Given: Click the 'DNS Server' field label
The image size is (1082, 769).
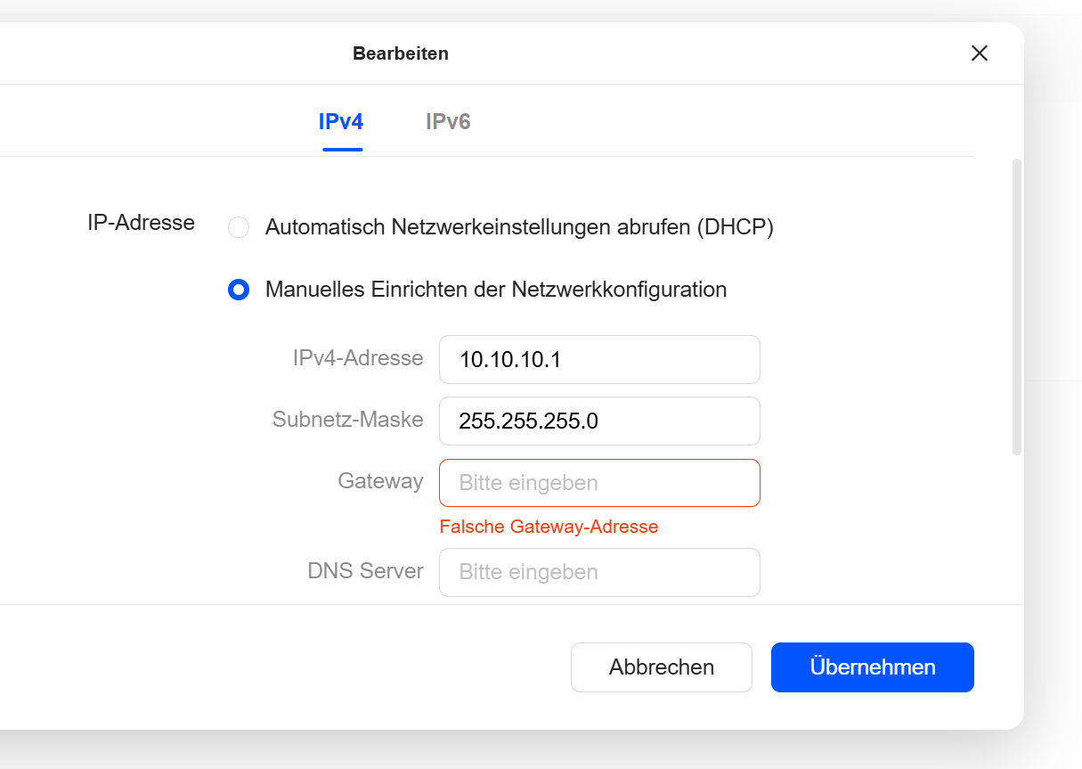Looking at the screenshot, I should [365, 570].
